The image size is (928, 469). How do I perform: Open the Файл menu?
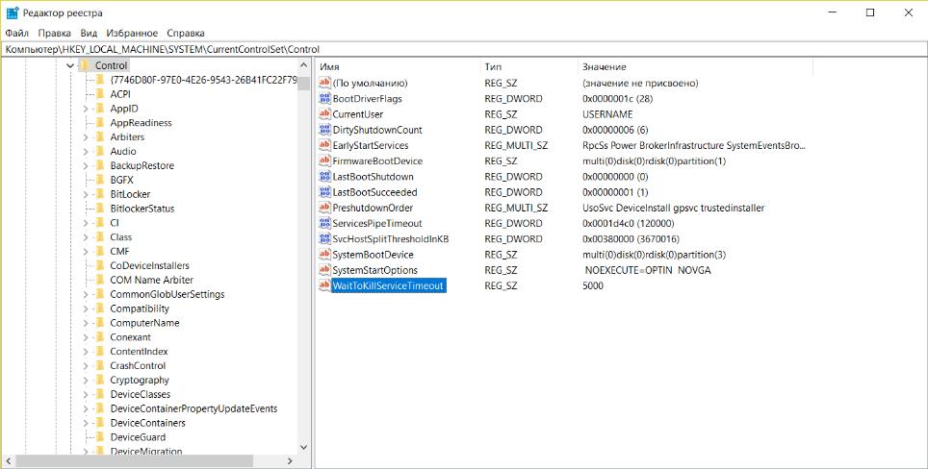[x=17, y=33]
